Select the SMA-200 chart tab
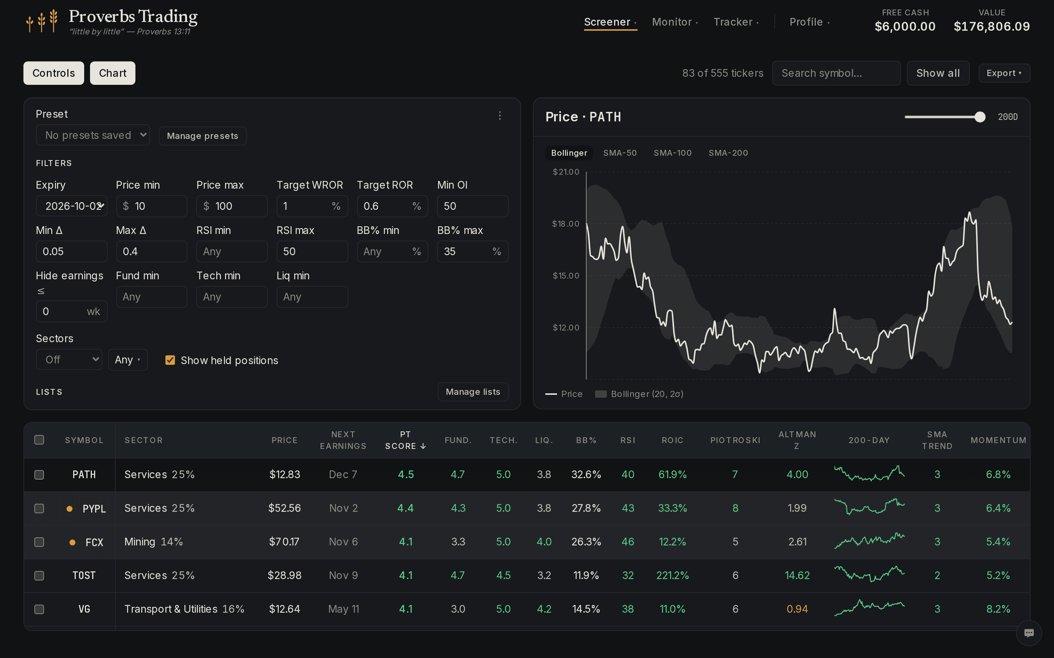Screen dimensions: 1054x658 728,153
